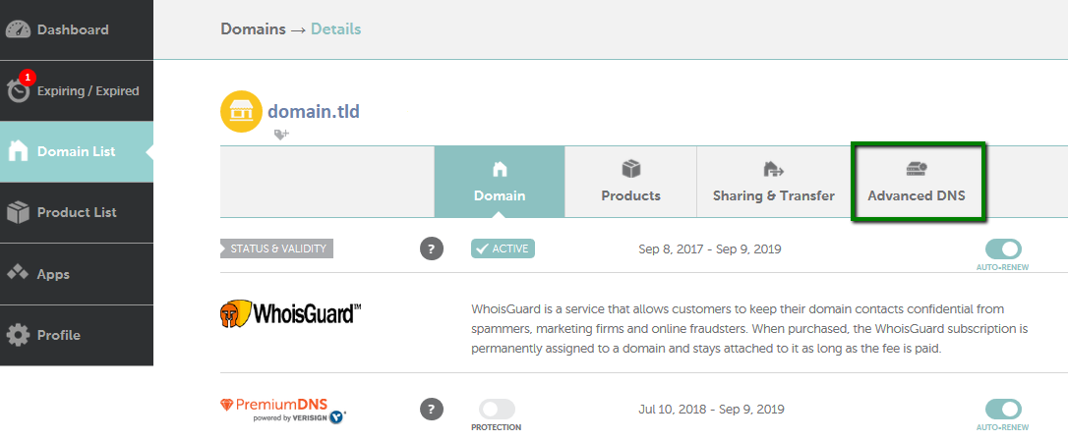Click the domain.tld heading link
The image size is (1068, 441).
(314, 111)
